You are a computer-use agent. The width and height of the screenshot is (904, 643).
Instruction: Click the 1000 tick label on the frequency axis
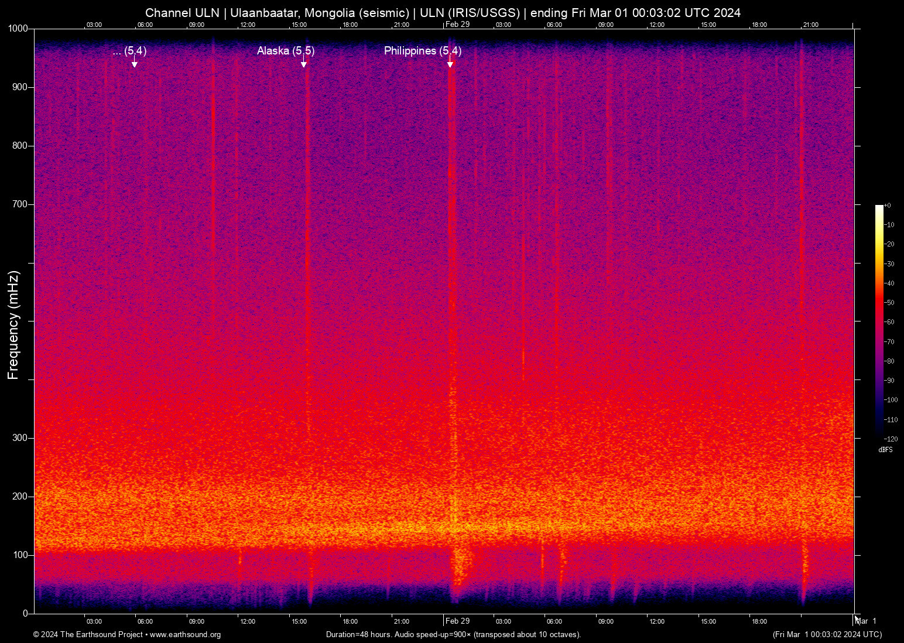[18, 29]
